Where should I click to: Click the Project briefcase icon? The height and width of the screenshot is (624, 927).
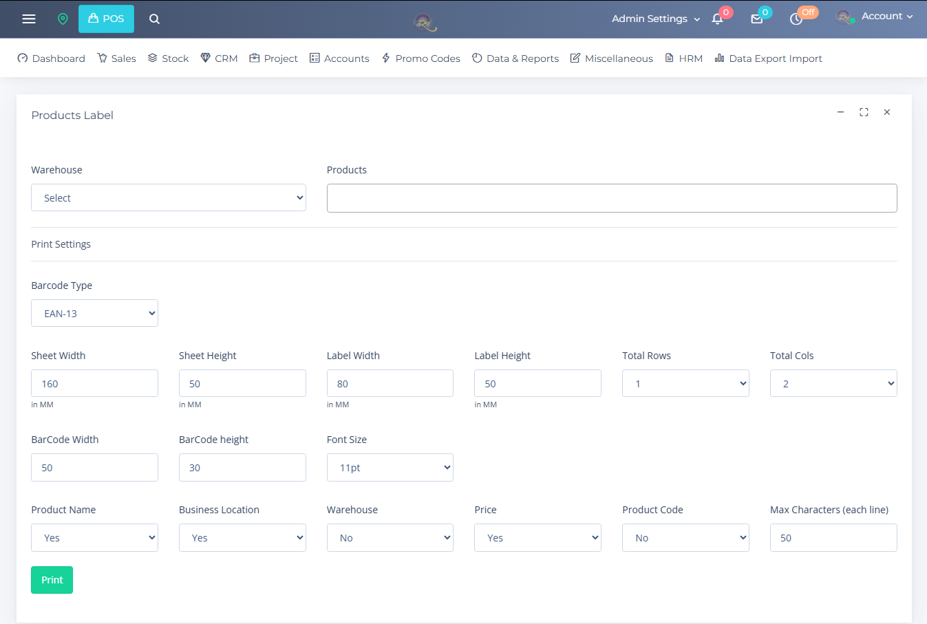tap(255, 58)
